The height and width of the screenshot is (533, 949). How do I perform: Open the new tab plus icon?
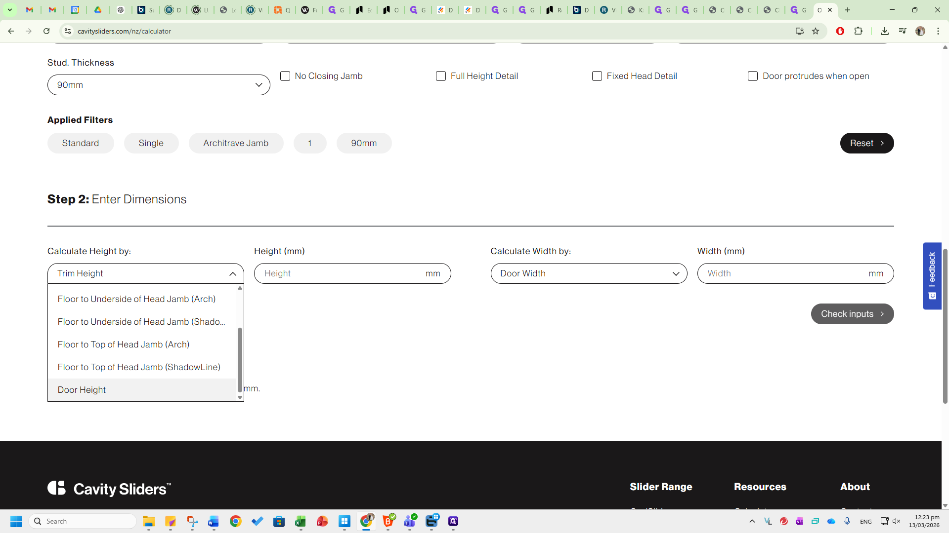(x=848, y=10)
